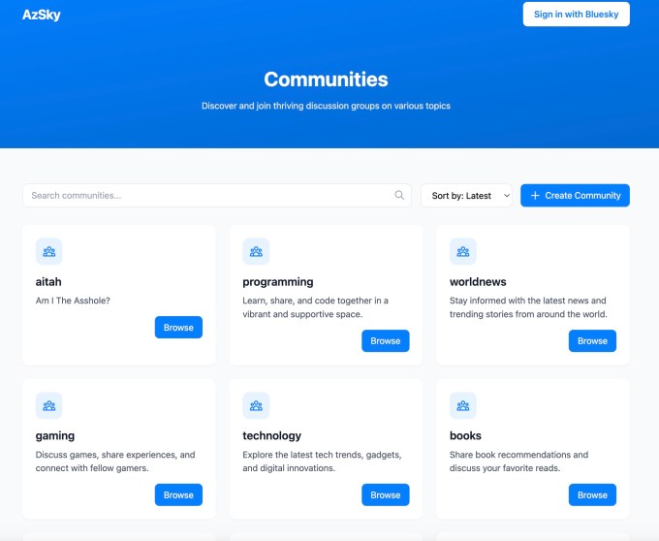Click the technology card title

point(272,436)
